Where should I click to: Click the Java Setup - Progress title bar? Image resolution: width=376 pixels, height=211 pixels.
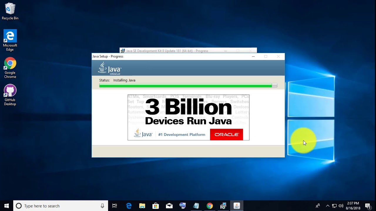click(x=188, y=57)
